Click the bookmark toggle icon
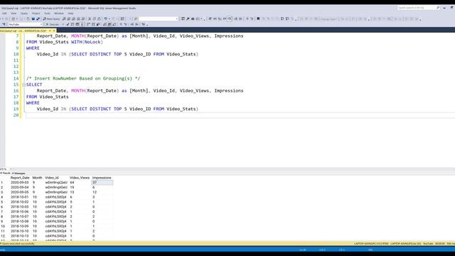This screenshot has width=455, height=256. tap(258, 19)
